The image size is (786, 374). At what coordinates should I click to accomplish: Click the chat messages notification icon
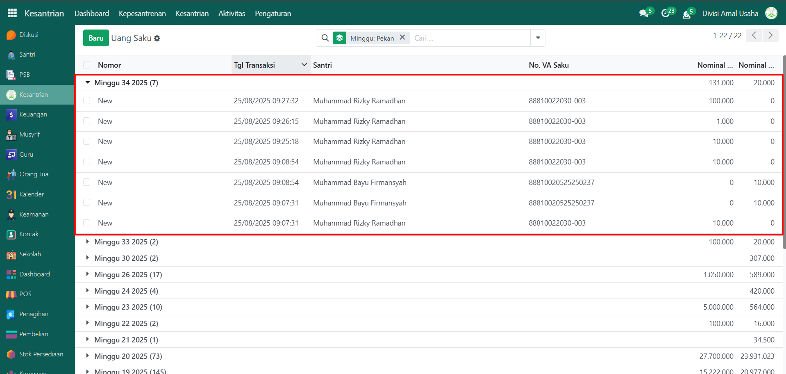click(644, 14)
